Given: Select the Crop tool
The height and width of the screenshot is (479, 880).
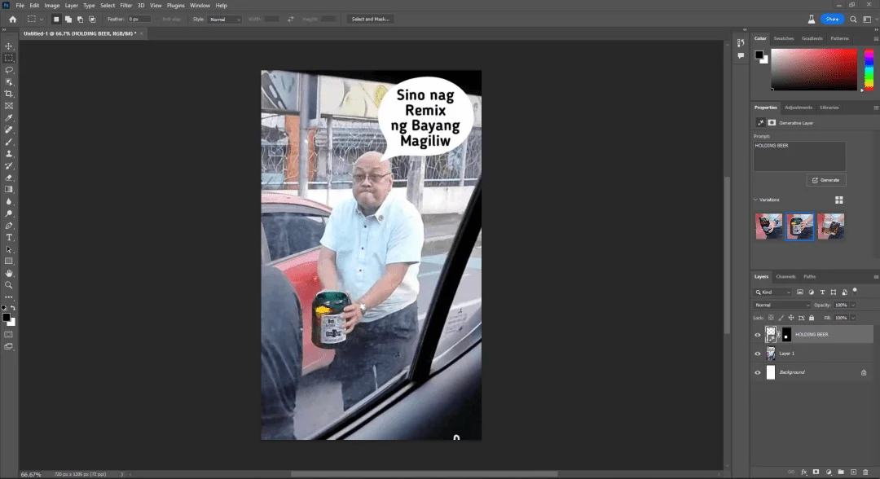Looking at the screenshot, I should click(x=9, y=94).
